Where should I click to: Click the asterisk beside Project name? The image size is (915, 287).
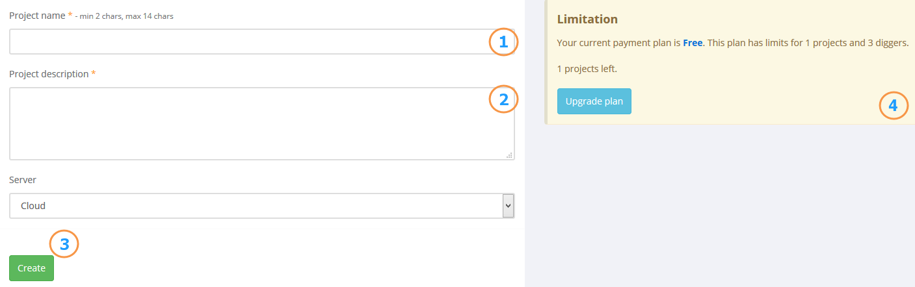point(70,15)
